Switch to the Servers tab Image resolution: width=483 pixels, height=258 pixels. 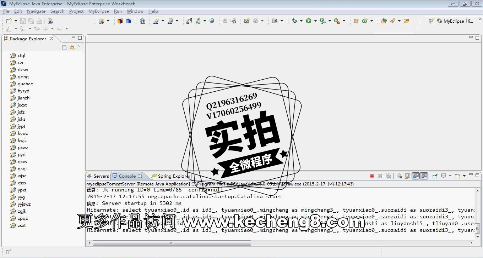(x=98, y=176)
